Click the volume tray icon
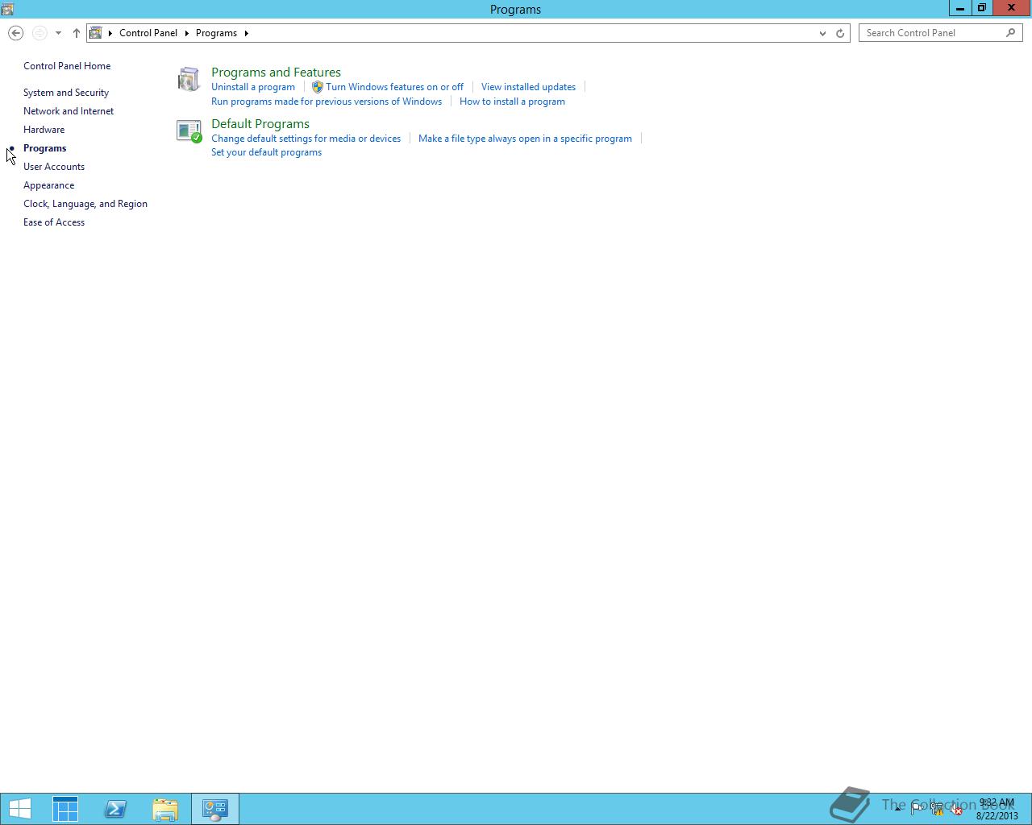 coord(955,809)
